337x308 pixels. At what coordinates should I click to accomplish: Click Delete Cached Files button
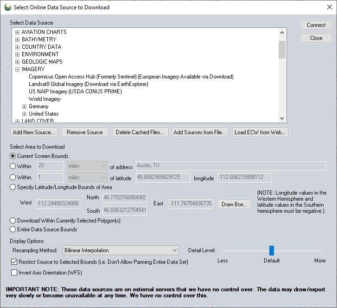(140, 132)
